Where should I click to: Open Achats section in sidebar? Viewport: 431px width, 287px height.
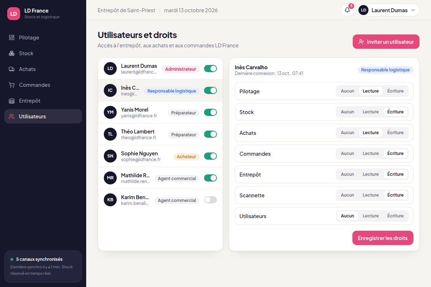pyautogui.click(x=43, y=69)
